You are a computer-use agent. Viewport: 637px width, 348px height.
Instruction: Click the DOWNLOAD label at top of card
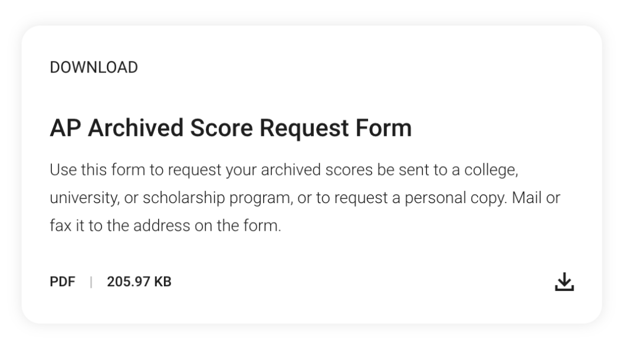94,67
